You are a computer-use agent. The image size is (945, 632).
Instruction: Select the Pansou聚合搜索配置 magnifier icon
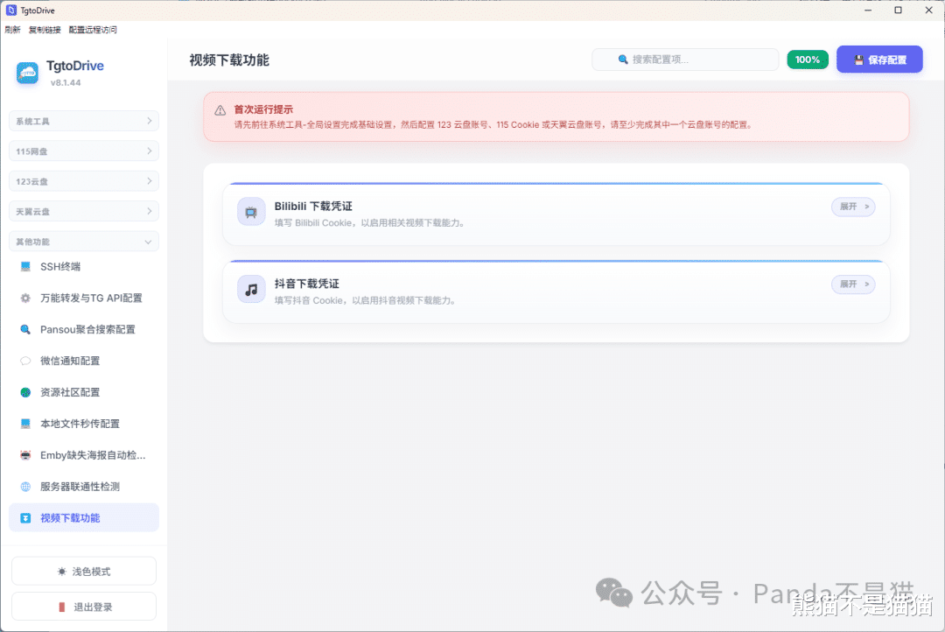coord(25,329)
